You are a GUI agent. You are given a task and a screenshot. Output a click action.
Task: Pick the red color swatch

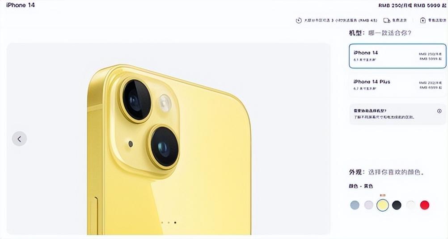[425, 205]
